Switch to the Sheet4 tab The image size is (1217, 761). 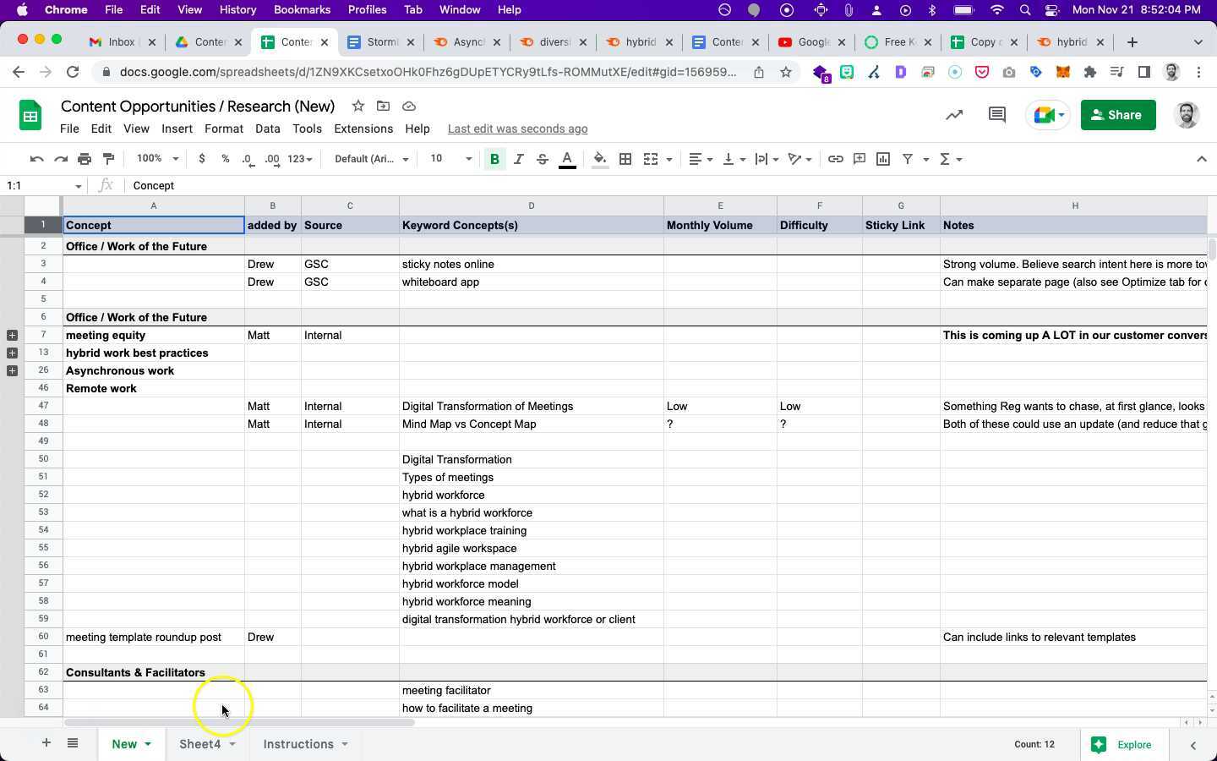point(199,744)
